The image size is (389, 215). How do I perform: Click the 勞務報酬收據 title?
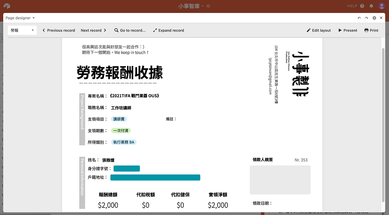tap(119, 73)
